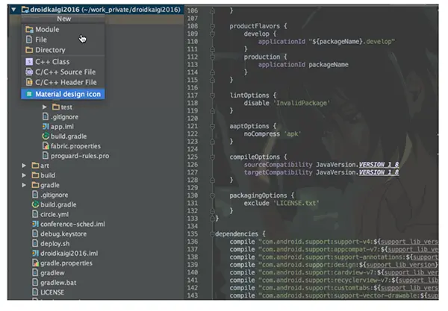Click the C/C++ Source File icon

(29, 72)
